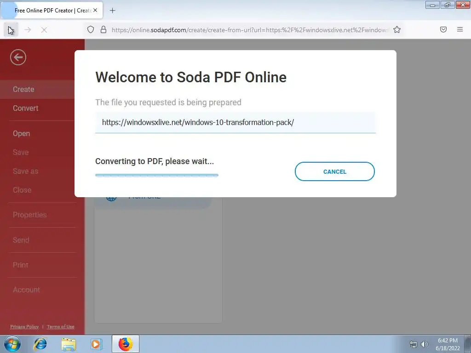The image size is (471, 353).
Task: Open the Privacy Policy link
Action: (24, 327)
